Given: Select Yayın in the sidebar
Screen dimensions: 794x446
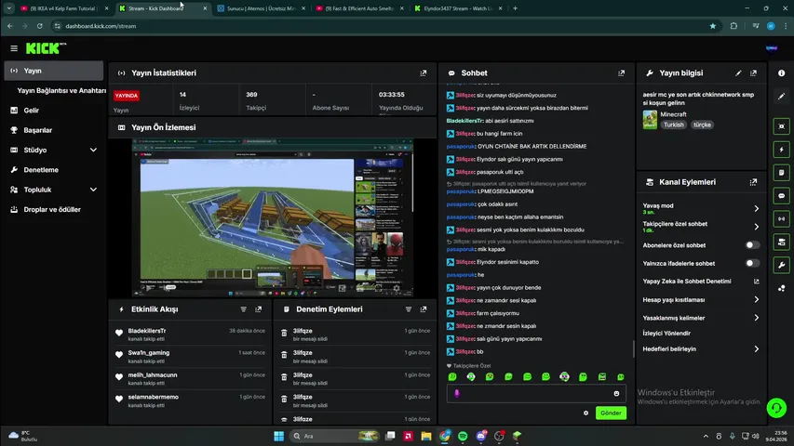Looking at the screenshot, I should pos(53,71).
